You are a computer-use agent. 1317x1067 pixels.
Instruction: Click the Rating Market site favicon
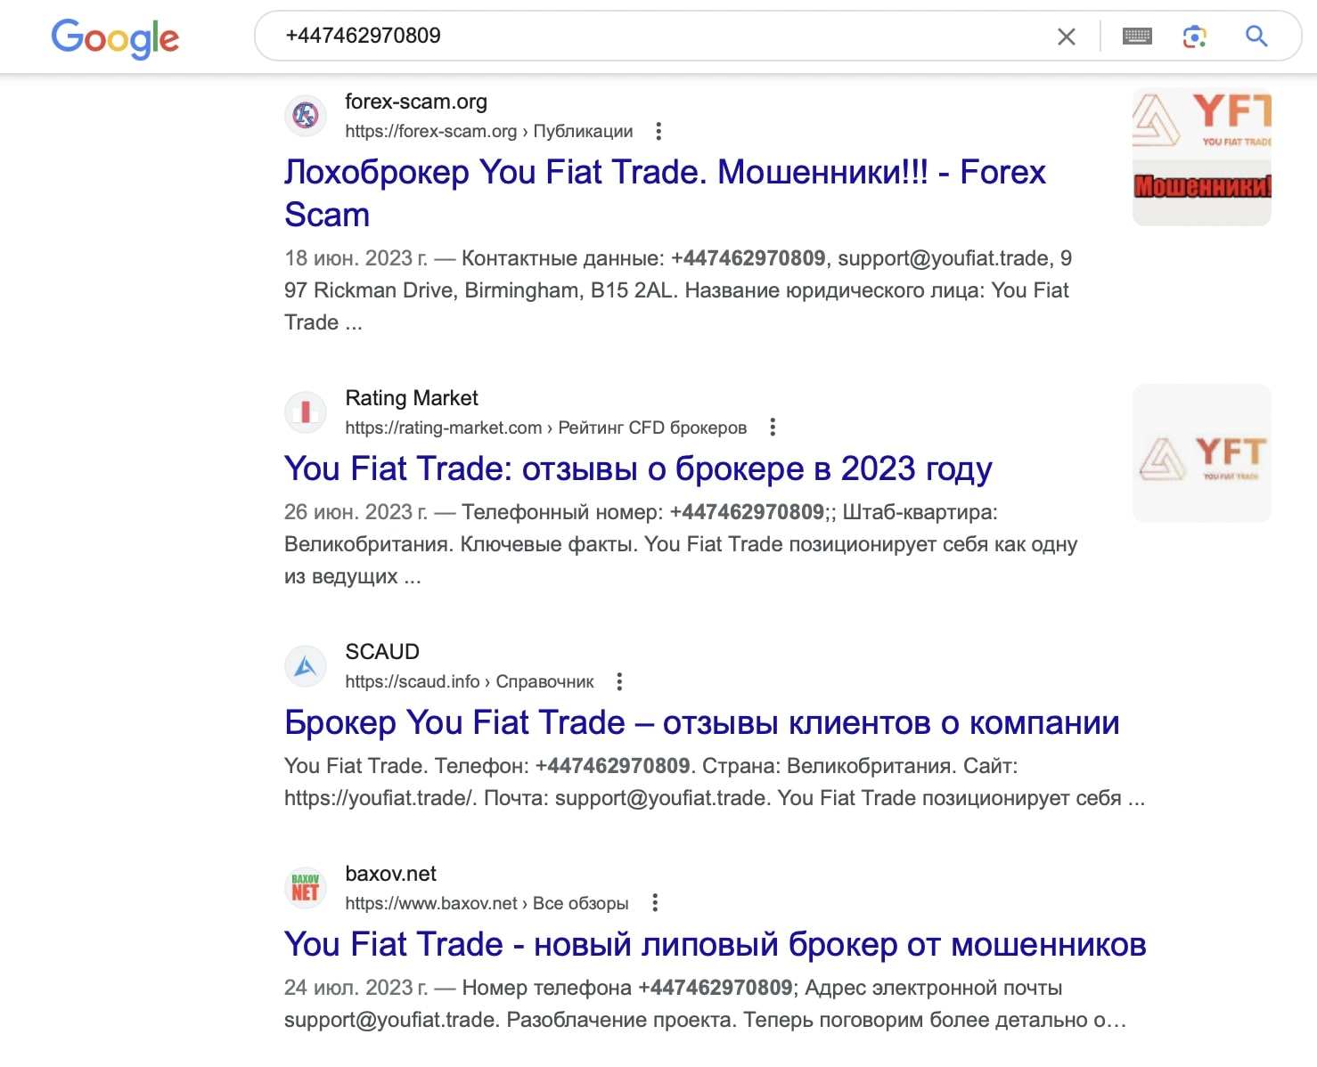(x=306, y=411)
